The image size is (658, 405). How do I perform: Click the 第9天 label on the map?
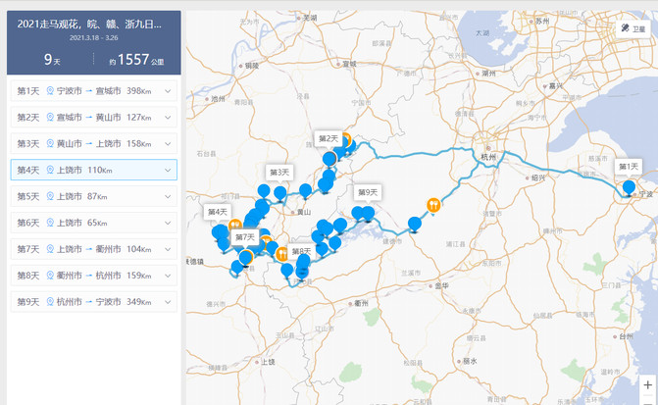(368, 192)
